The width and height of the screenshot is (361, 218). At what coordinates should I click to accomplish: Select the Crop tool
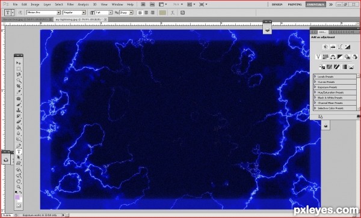pos(19,86)
